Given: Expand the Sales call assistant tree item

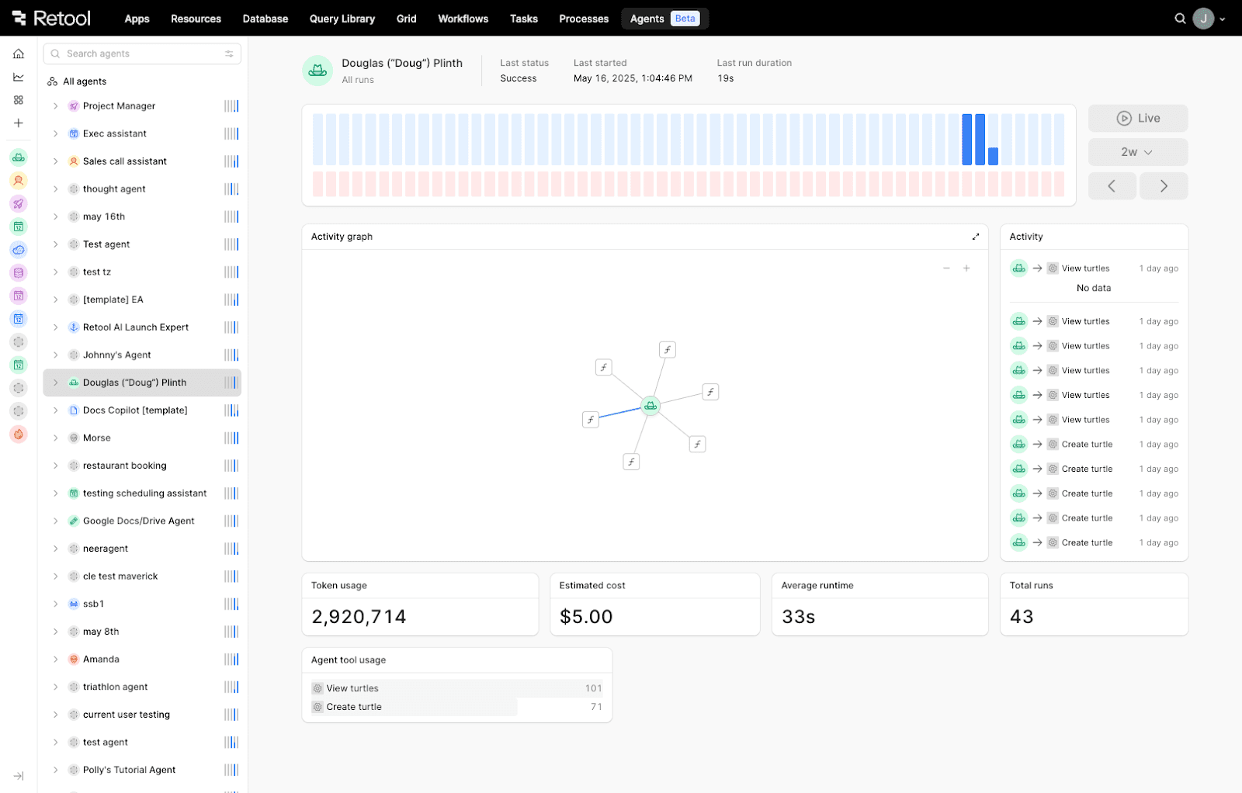Looking at the screenshot, I should (x=55, y=161).
